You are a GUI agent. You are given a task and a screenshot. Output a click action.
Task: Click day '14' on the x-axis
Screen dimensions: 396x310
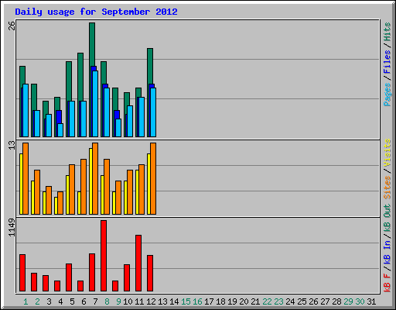[174, 301]
